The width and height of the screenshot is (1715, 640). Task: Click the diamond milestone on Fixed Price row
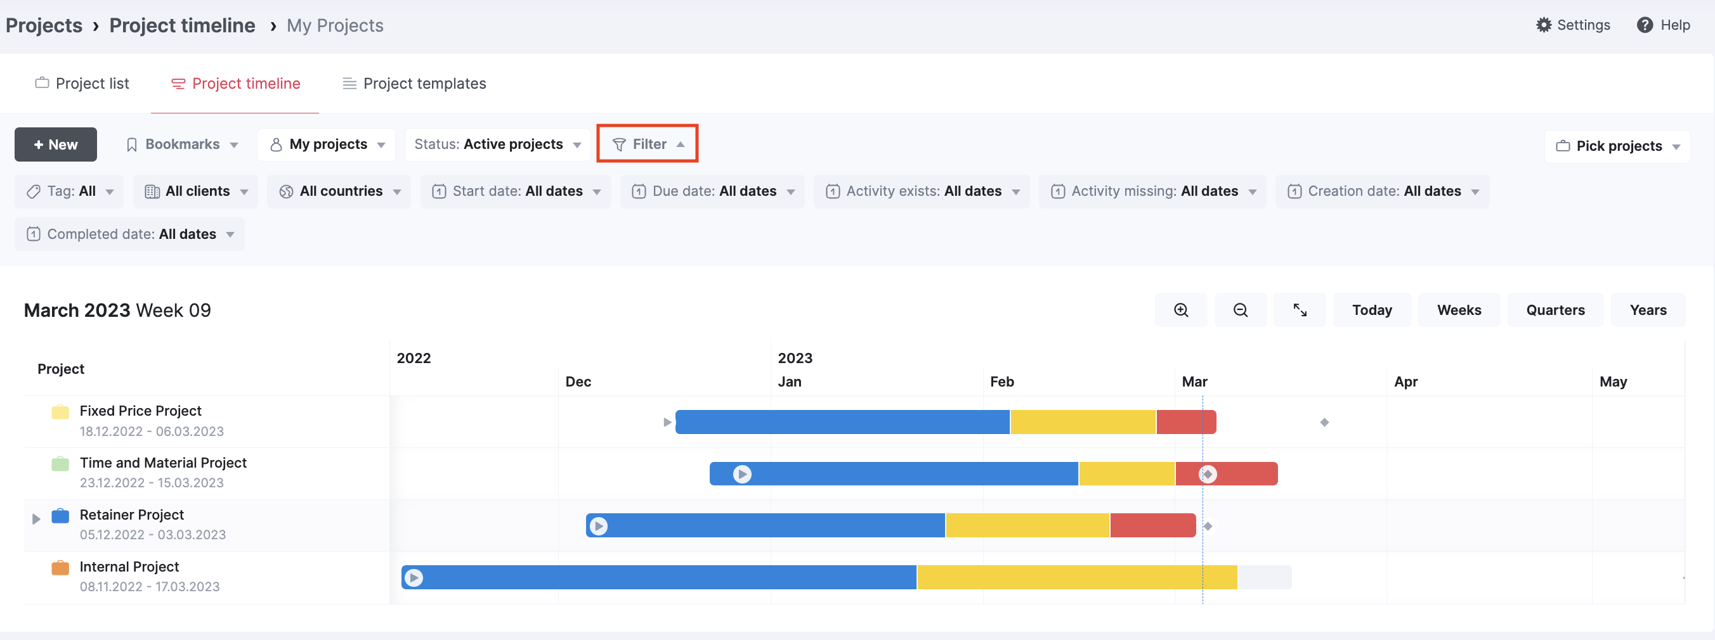pos(1324,423)
